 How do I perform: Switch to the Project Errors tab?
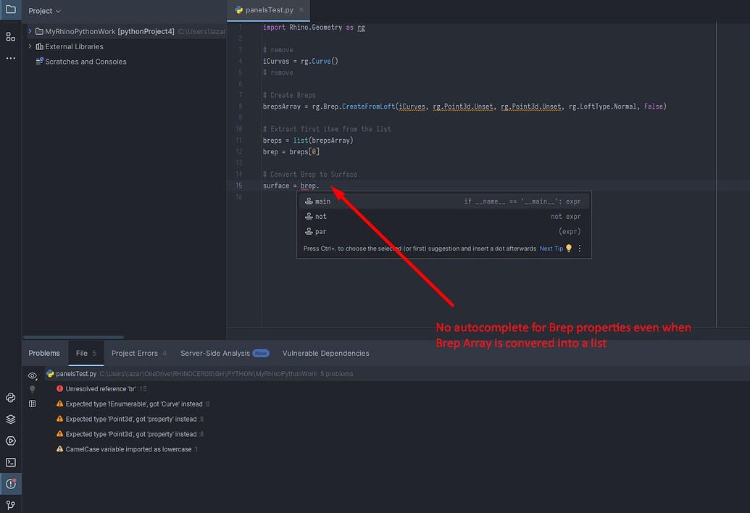pos(138,353)
